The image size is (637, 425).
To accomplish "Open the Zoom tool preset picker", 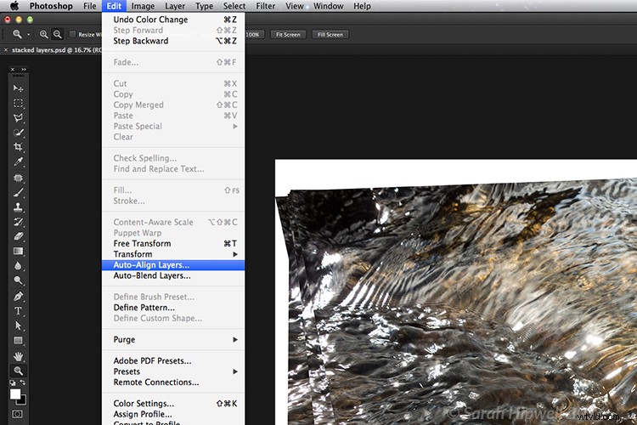I will click(x=28, y=35).
